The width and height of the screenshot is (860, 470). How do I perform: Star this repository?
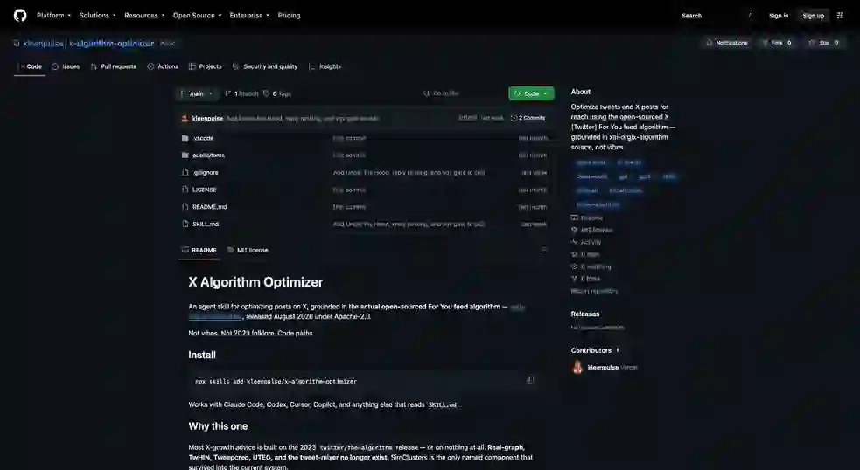823,43
